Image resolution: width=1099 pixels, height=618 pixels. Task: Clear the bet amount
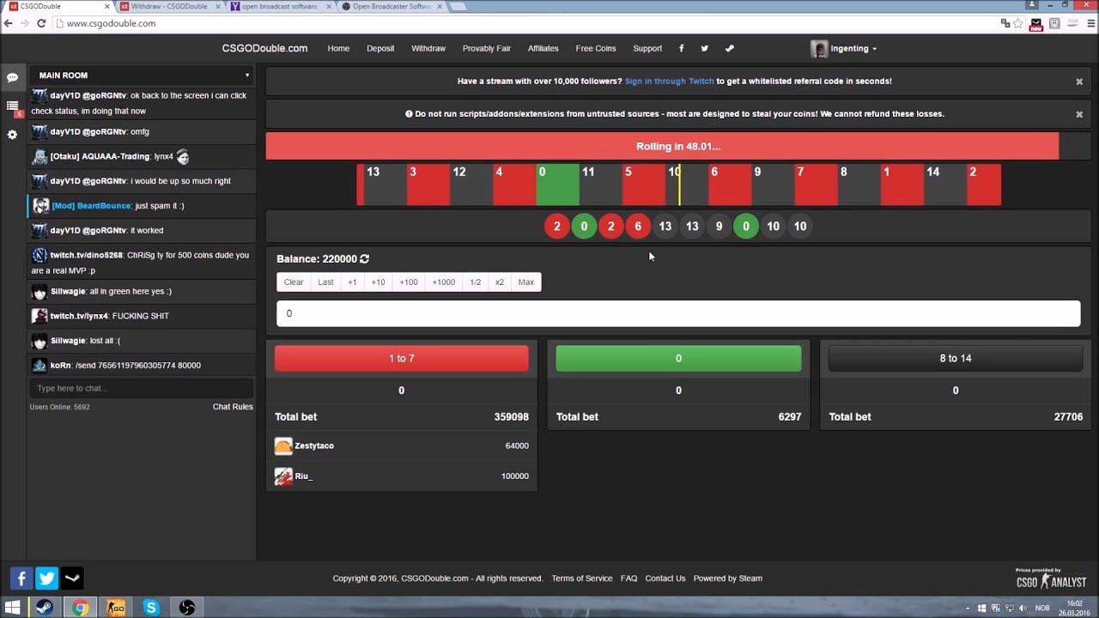[x=294, y=282]
